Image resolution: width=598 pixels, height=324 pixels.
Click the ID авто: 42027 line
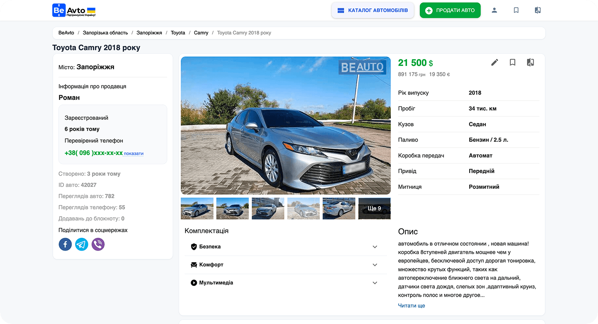(78, 185)
